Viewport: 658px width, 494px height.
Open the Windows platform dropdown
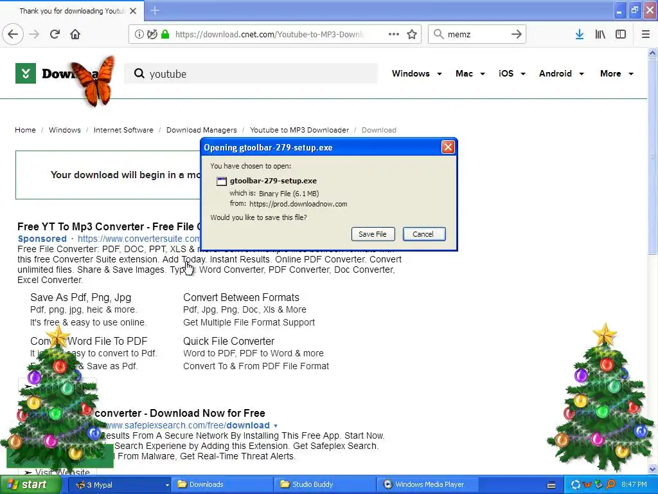[x=416, y=73]
